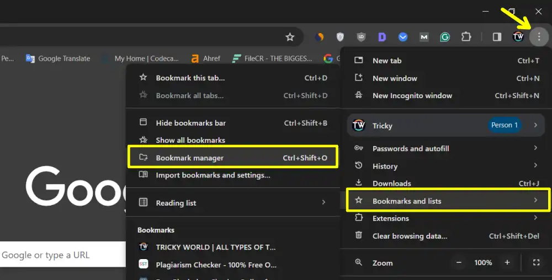Open My Home Codecademy bookmark
This screenshot has width=552, height=280.
(x=140, y=58)
